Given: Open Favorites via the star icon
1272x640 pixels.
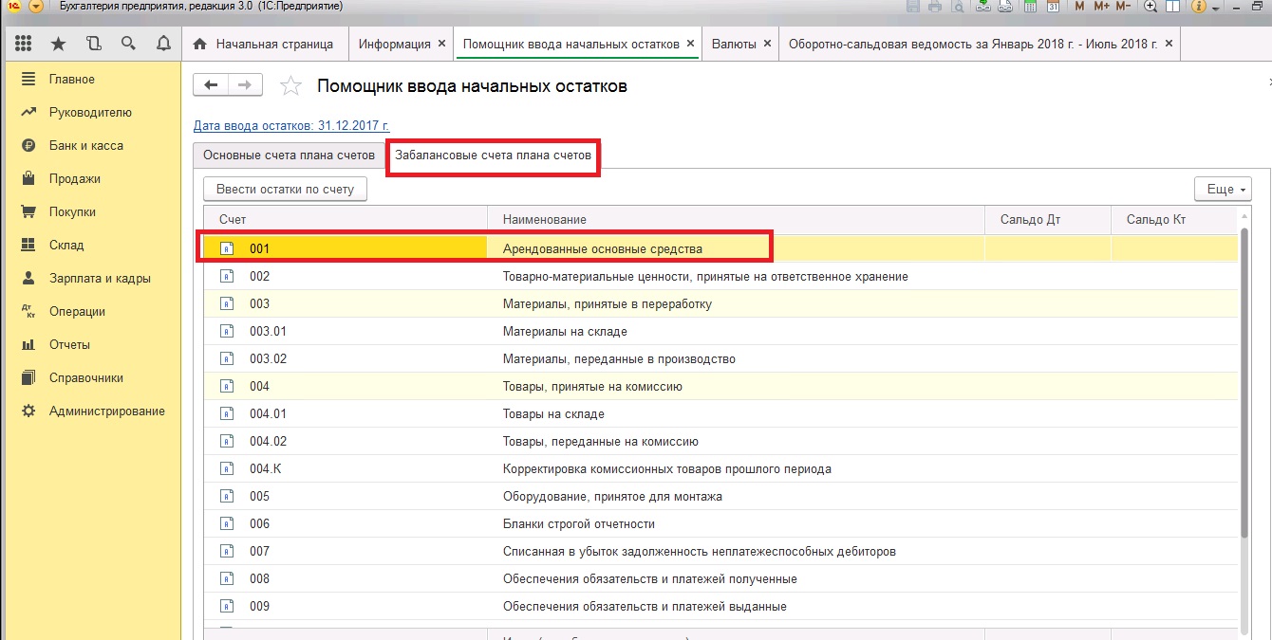Looking at the screenshot, I should [x=58, y=44].
